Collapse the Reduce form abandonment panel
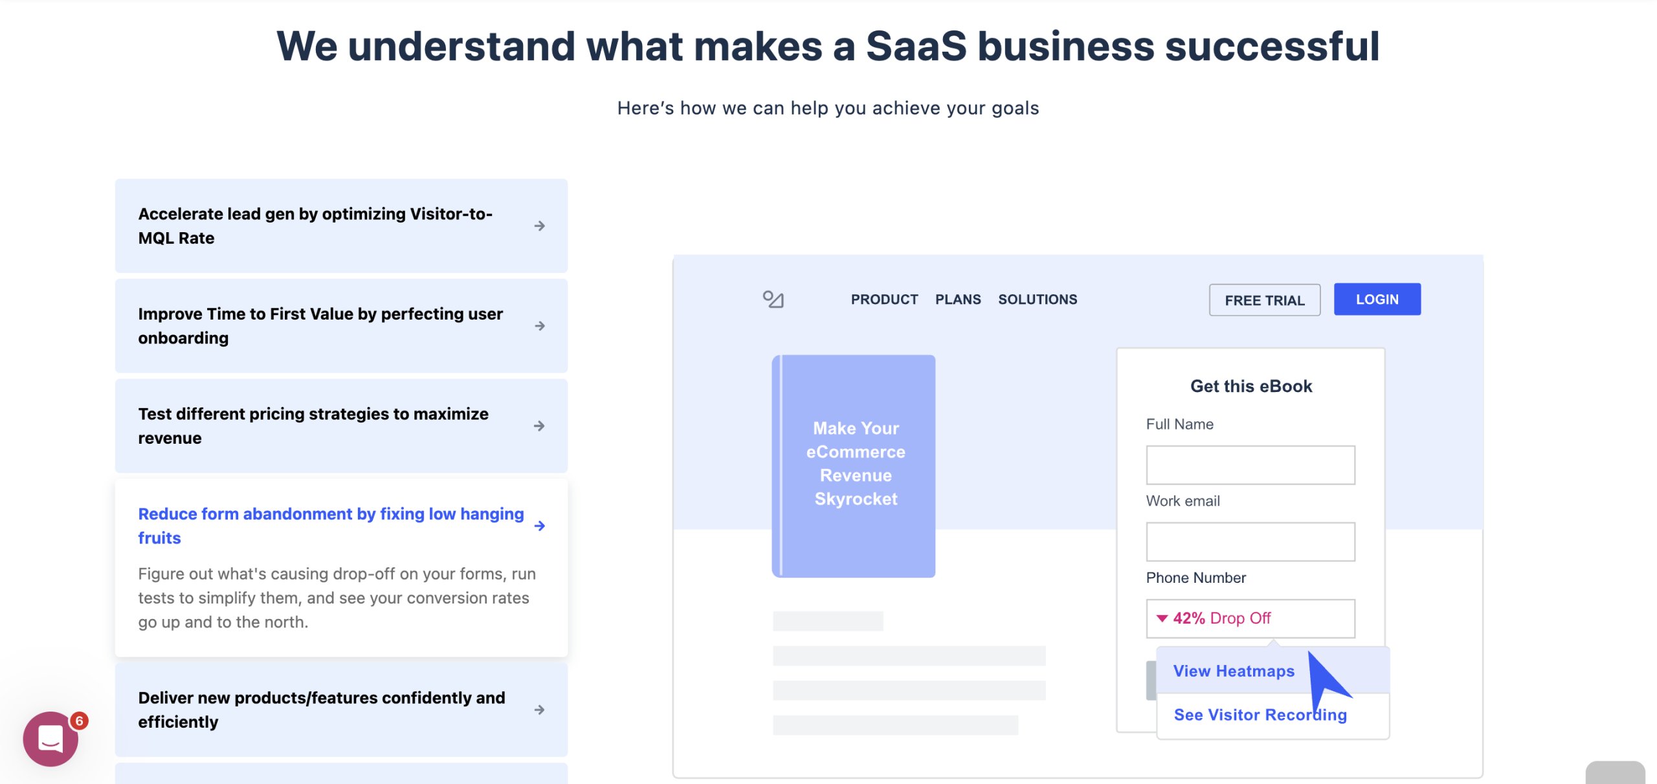The width and height of the screenshot is (1657, 784). tap(330, 525)
